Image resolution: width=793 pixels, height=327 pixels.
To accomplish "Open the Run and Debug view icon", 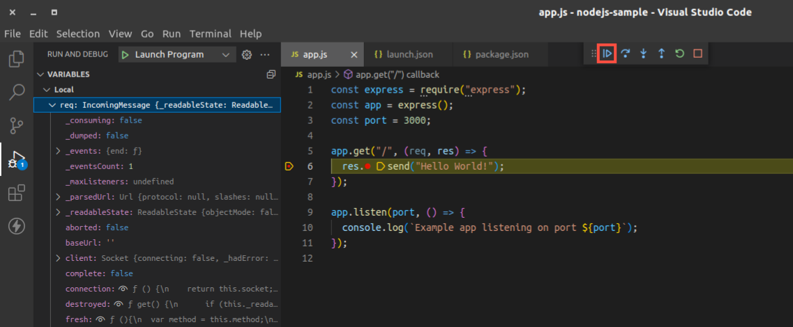I will (16, 159).
